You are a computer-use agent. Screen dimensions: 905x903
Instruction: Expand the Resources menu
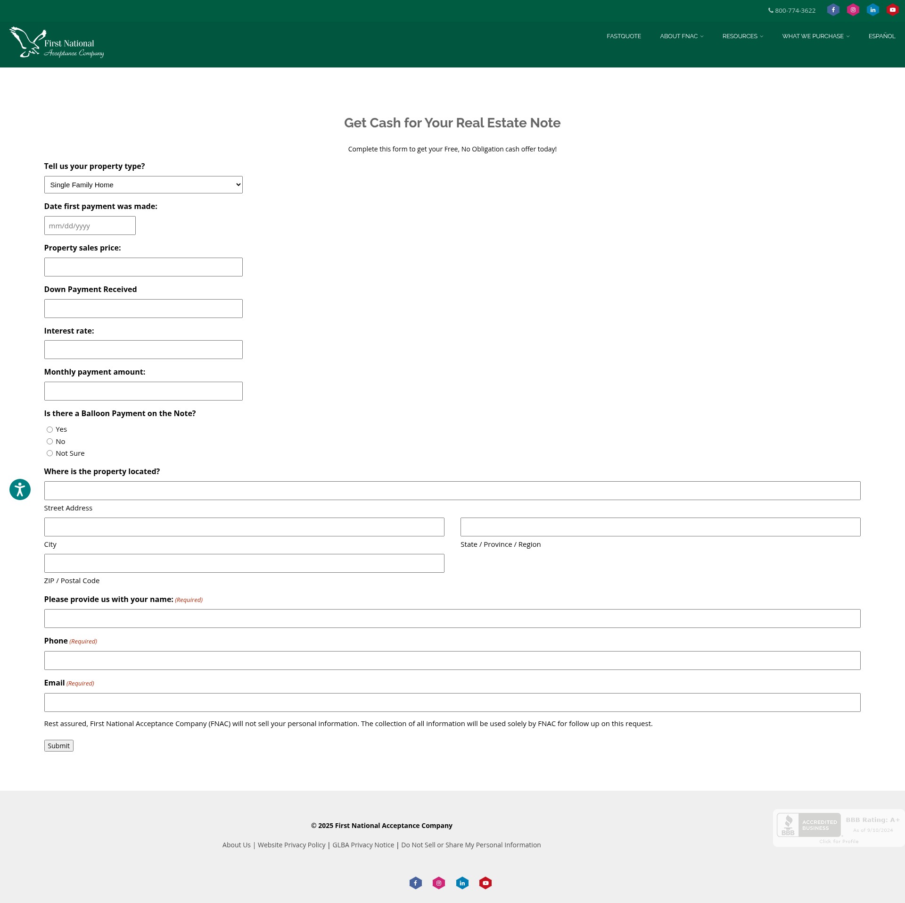coord(743,36)
